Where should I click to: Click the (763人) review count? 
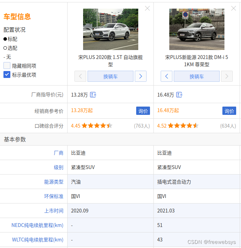(142, 126)
